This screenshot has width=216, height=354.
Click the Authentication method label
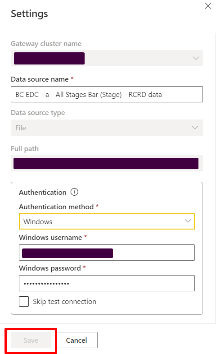point(56,207)
